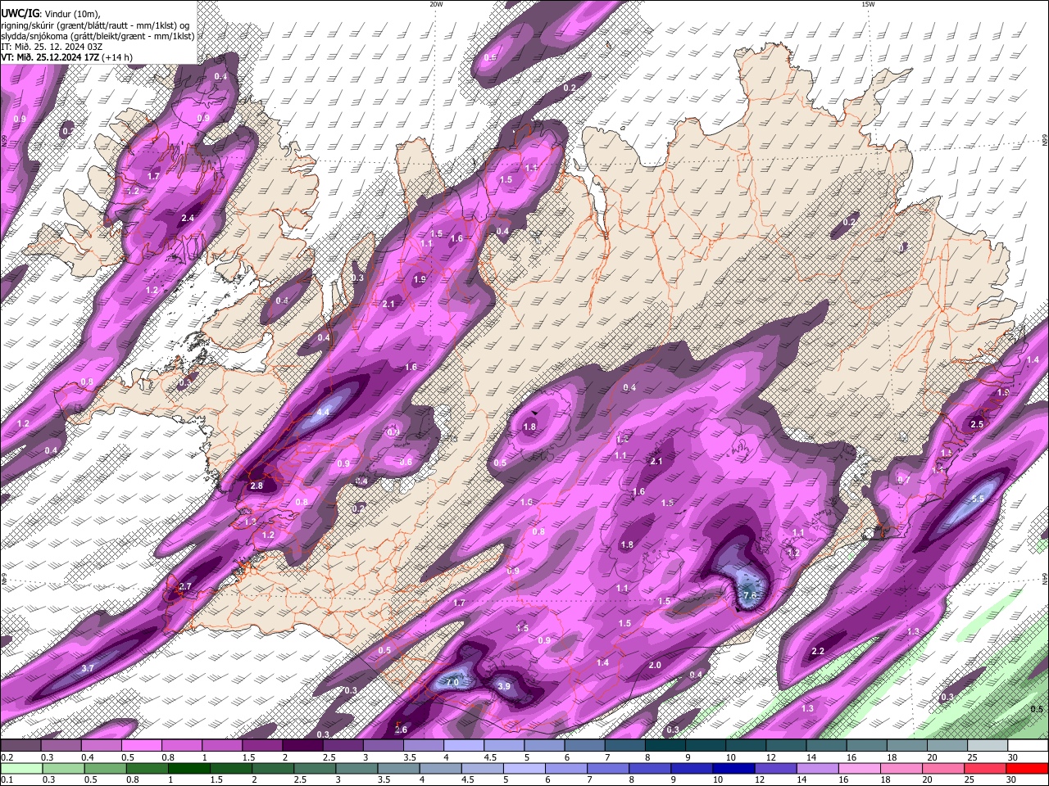
Task: Click the 2.2 precipitation value on the map
Action: pos(818,652)
